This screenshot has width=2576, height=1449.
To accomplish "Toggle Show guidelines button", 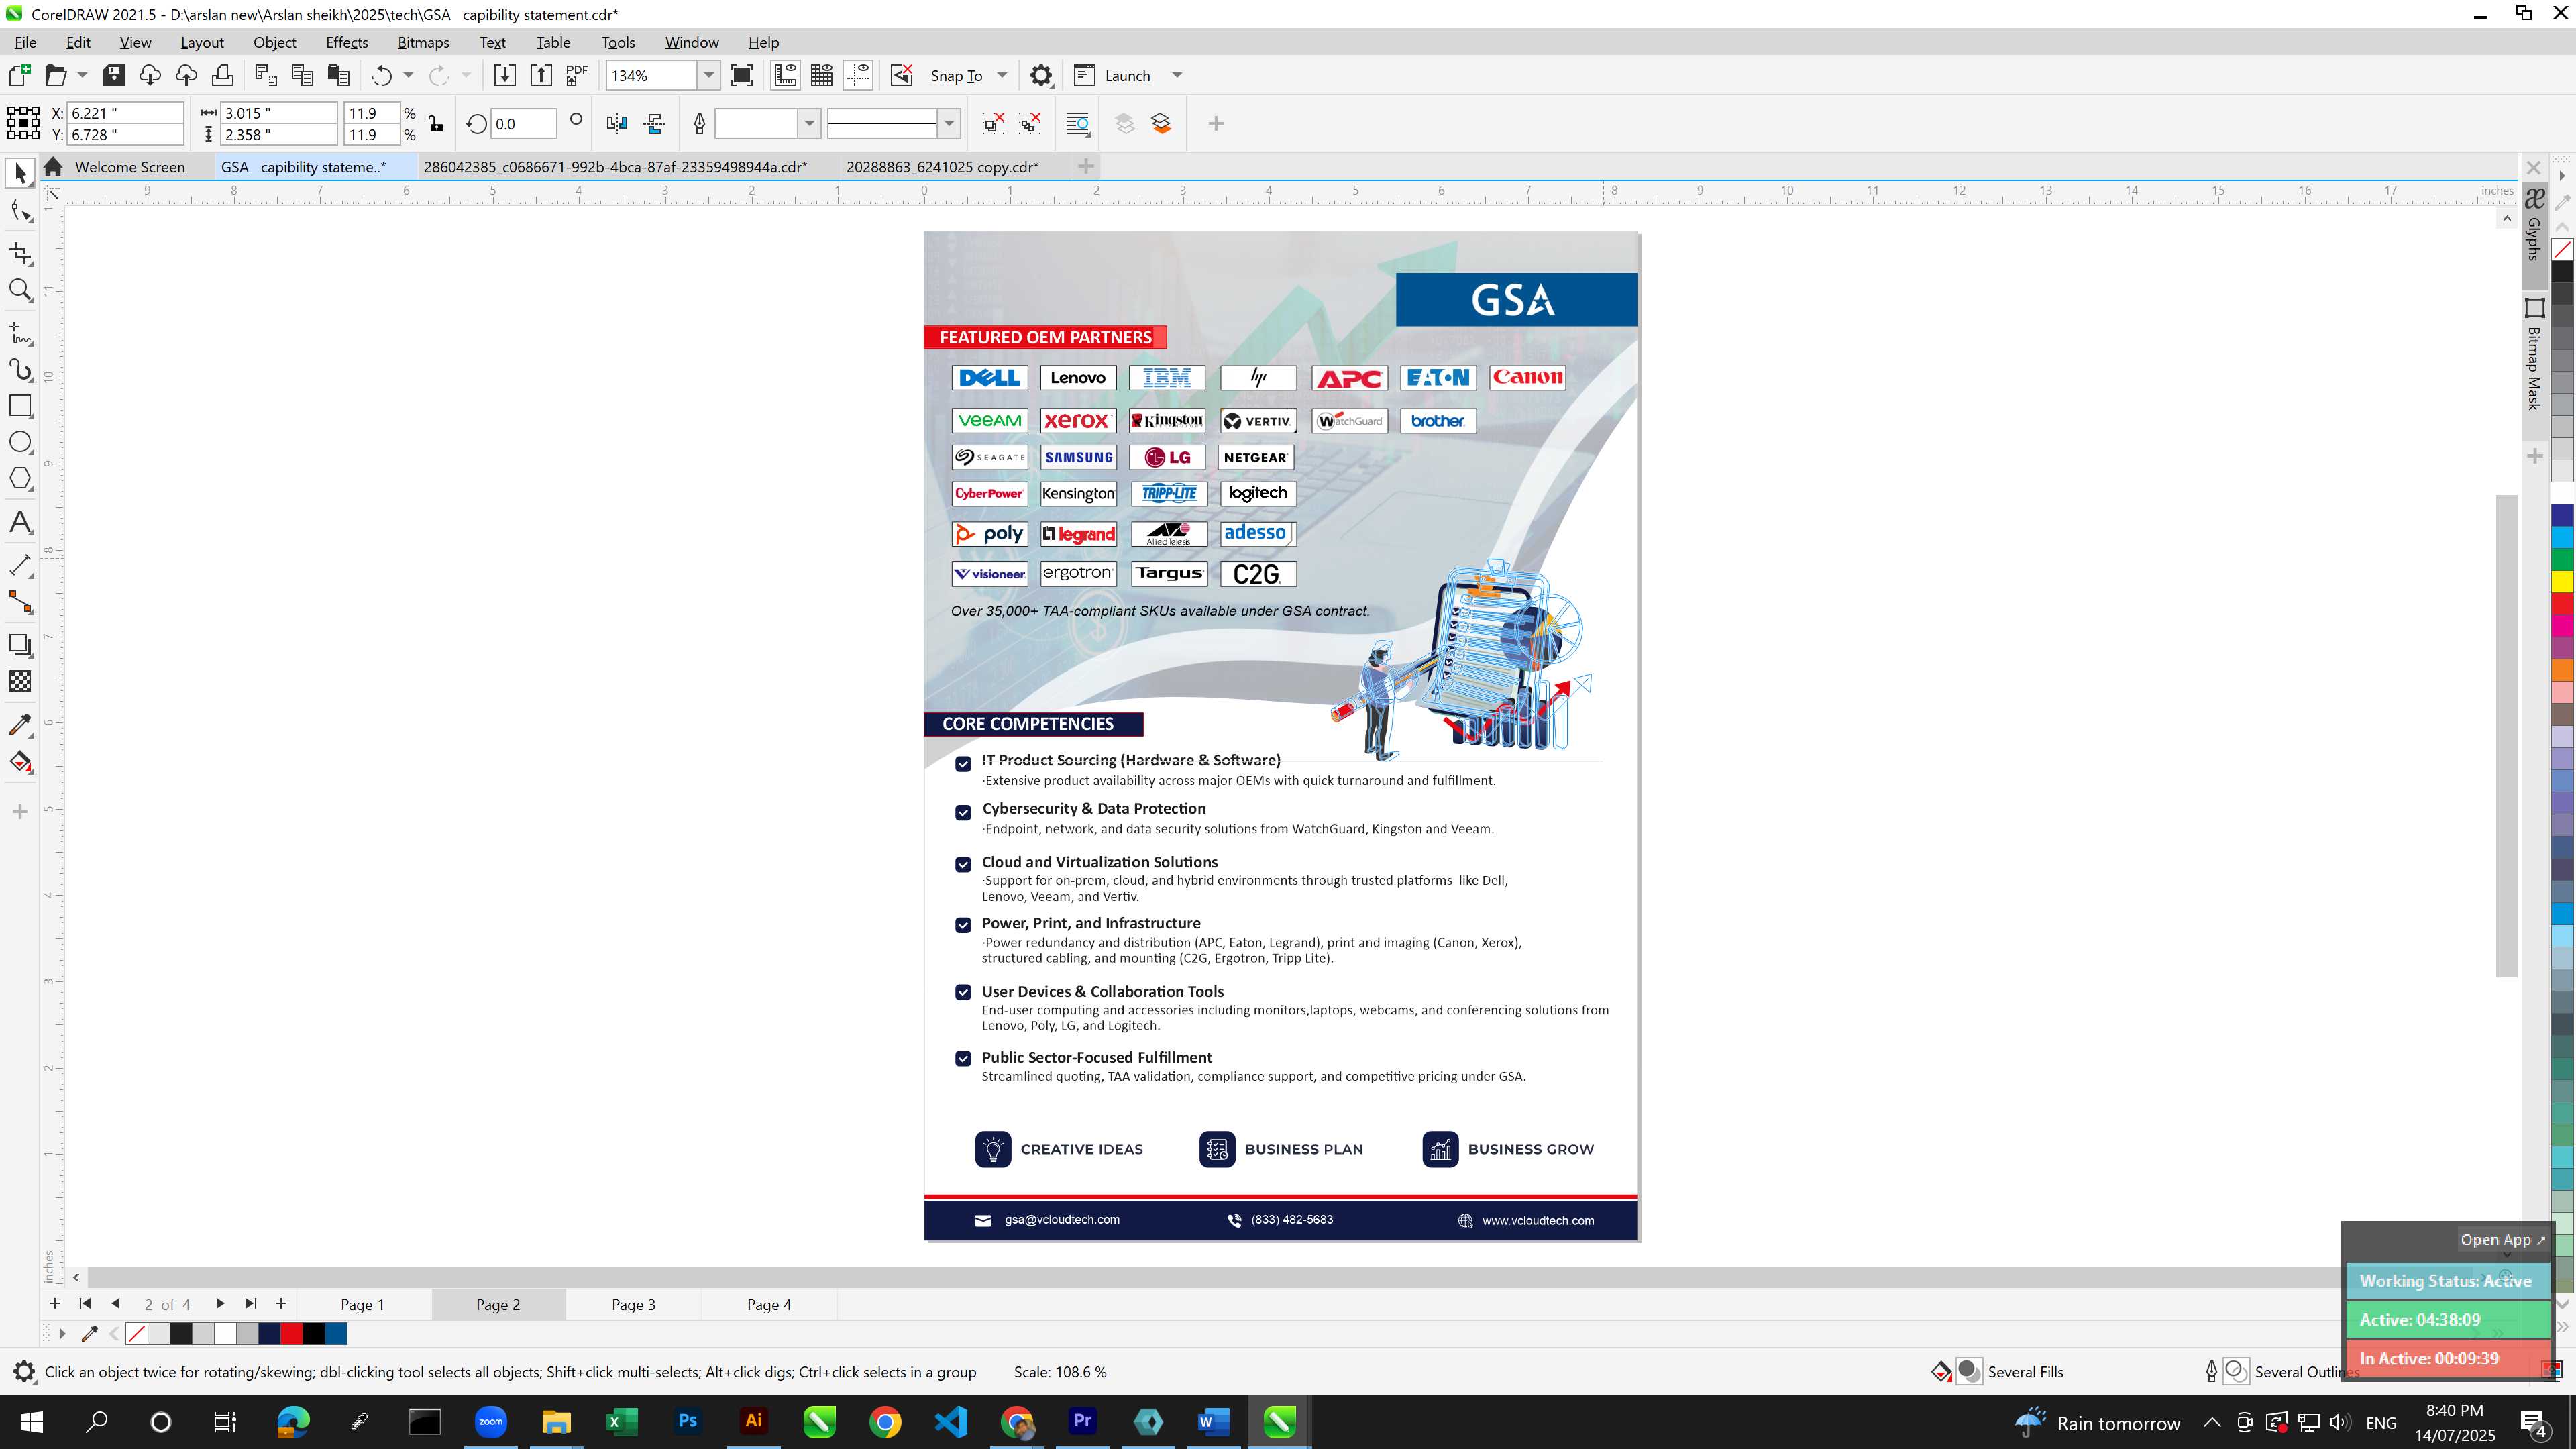I will click(858, 75).
